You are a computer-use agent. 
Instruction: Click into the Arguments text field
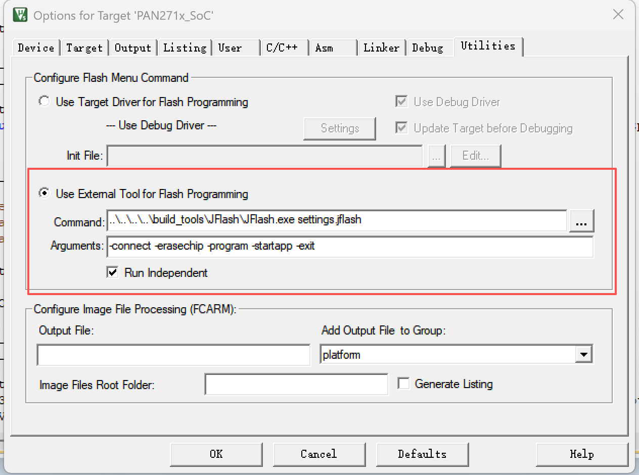click(349, 247)
